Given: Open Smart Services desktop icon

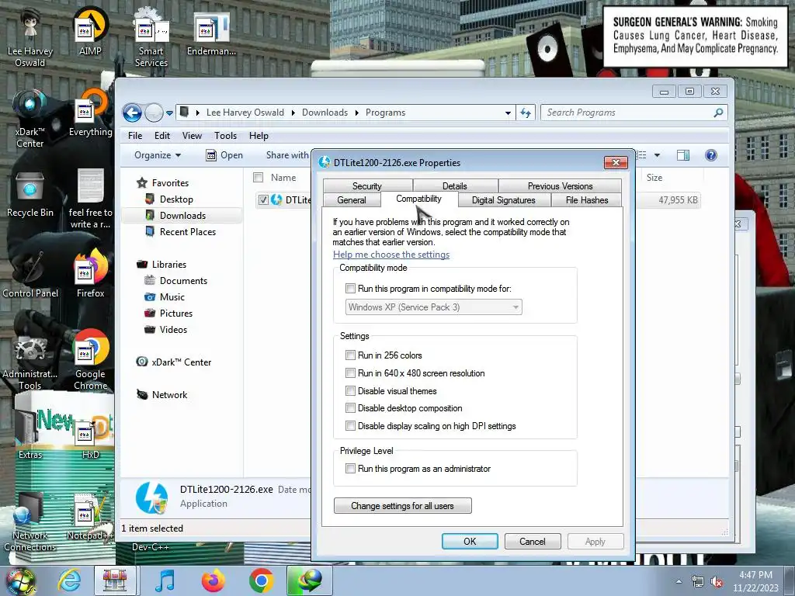Looking at the screenshot, I should [x=151, y=36].
